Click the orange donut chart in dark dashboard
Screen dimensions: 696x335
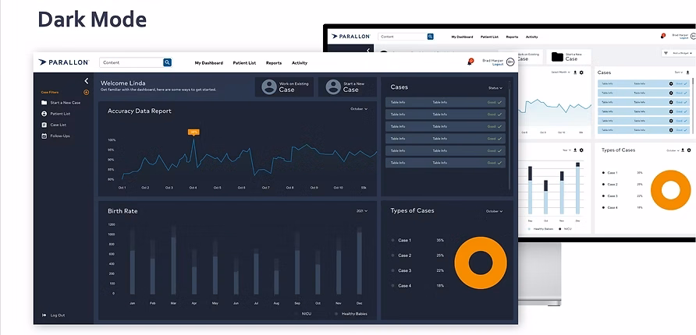(x=481, y=263)
